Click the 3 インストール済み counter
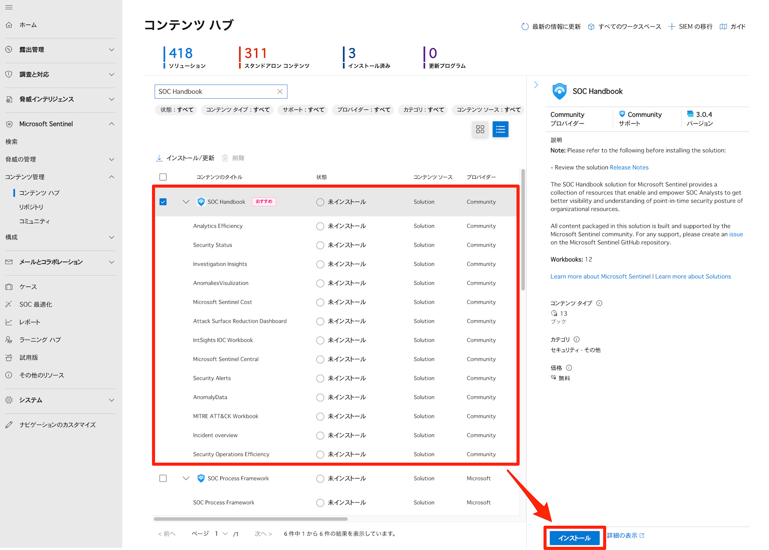Screen dimensions: 769x550 pos(367,58)
